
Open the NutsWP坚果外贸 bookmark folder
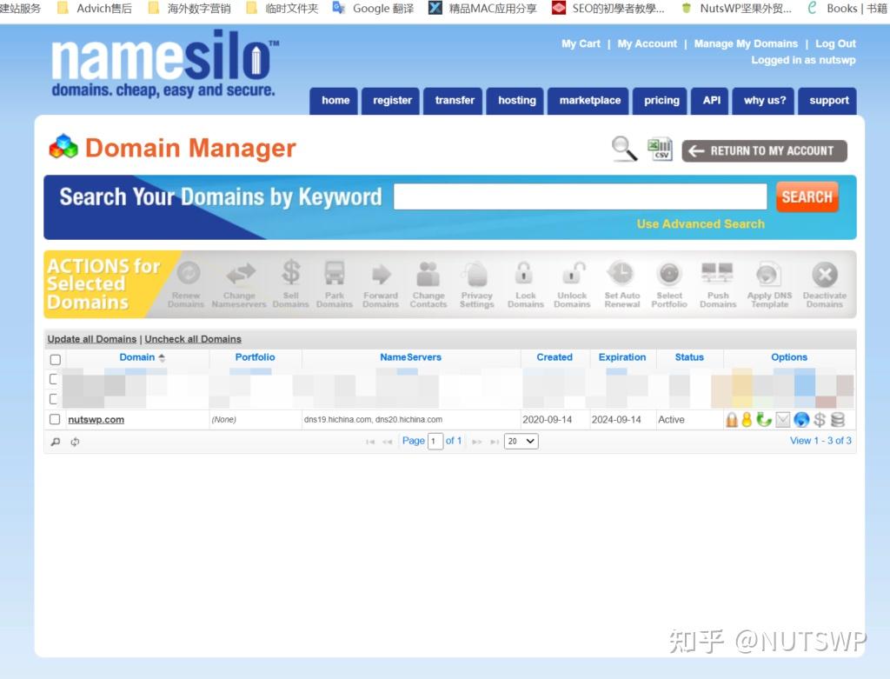[736, 9]
